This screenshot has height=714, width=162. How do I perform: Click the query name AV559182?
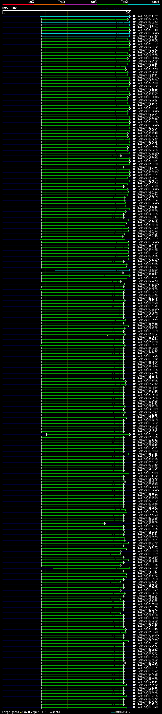(x=9, y=8)
